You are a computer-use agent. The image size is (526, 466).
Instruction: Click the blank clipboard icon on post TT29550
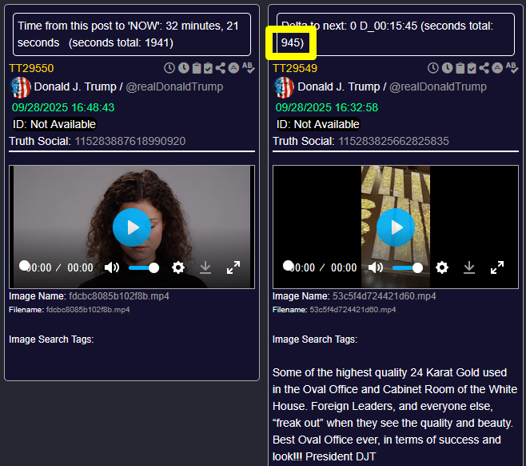click(196, 68)
